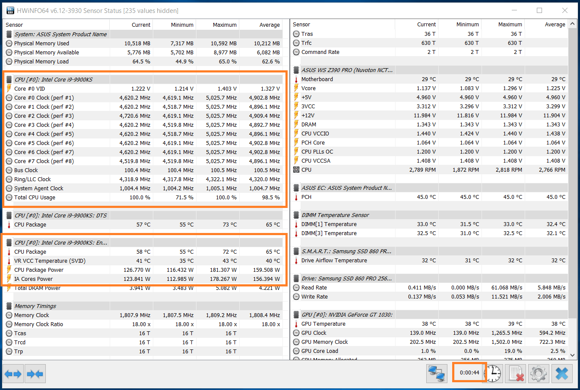The image size is (580, 390).
Task: Click the thermometer icon next to Motherboard
Action: click(x=296, y=79)
